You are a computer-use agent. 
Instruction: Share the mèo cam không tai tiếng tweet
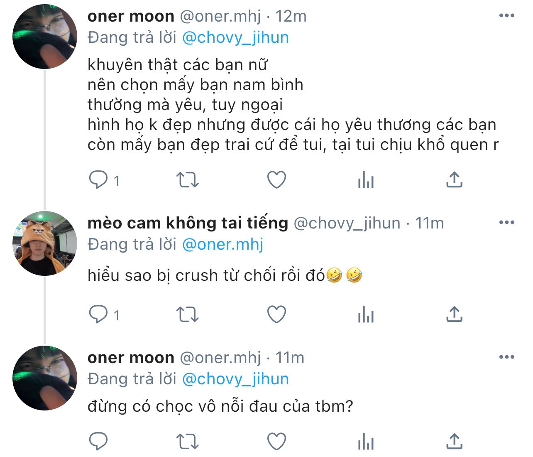point(454,315)
